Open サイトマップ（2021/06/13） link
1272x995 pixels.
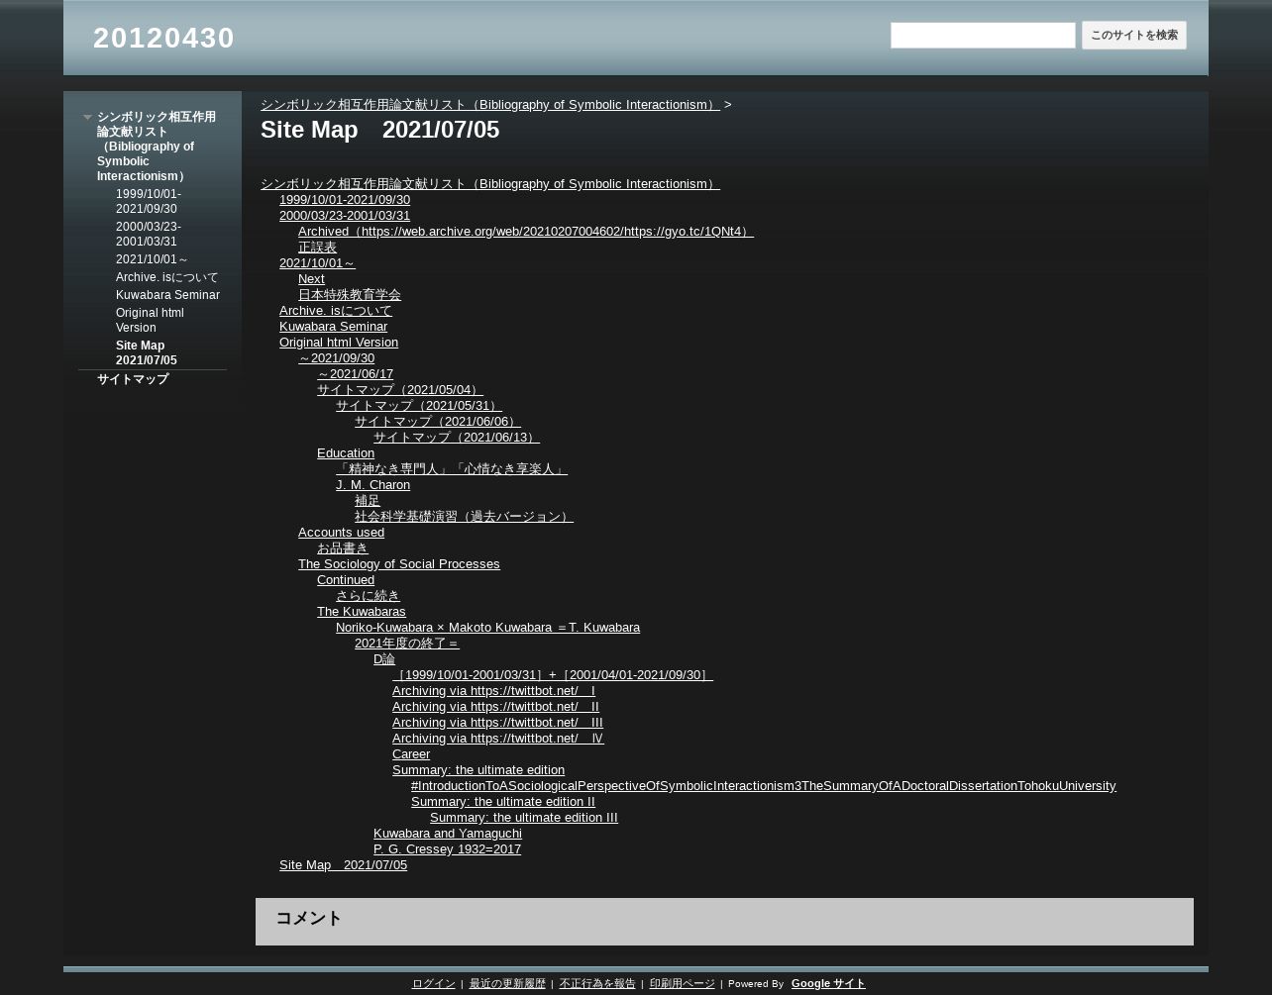pyautogui.click(x=457, y=437)
